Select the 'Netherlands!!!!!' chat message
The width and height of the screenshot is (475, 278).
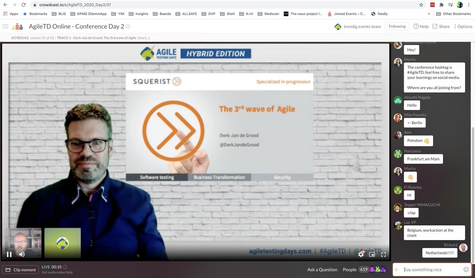coord(439,253)
